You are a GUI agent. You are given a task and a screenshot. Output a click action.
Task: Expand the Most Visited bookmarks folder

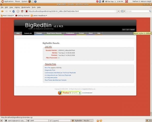click(7, 16)
